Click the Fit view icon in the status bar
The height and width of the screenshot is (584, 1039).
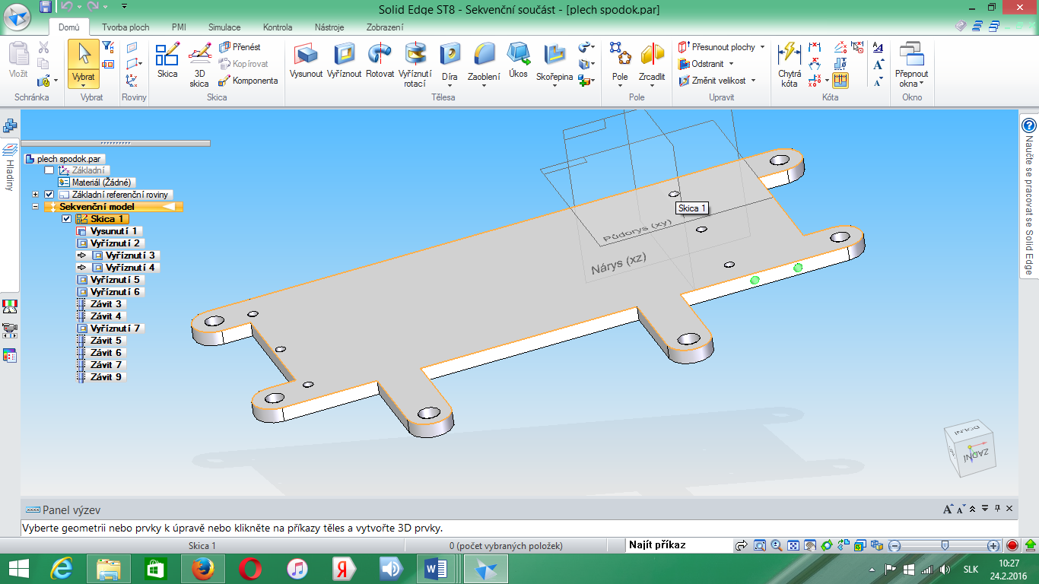[792, 546]
